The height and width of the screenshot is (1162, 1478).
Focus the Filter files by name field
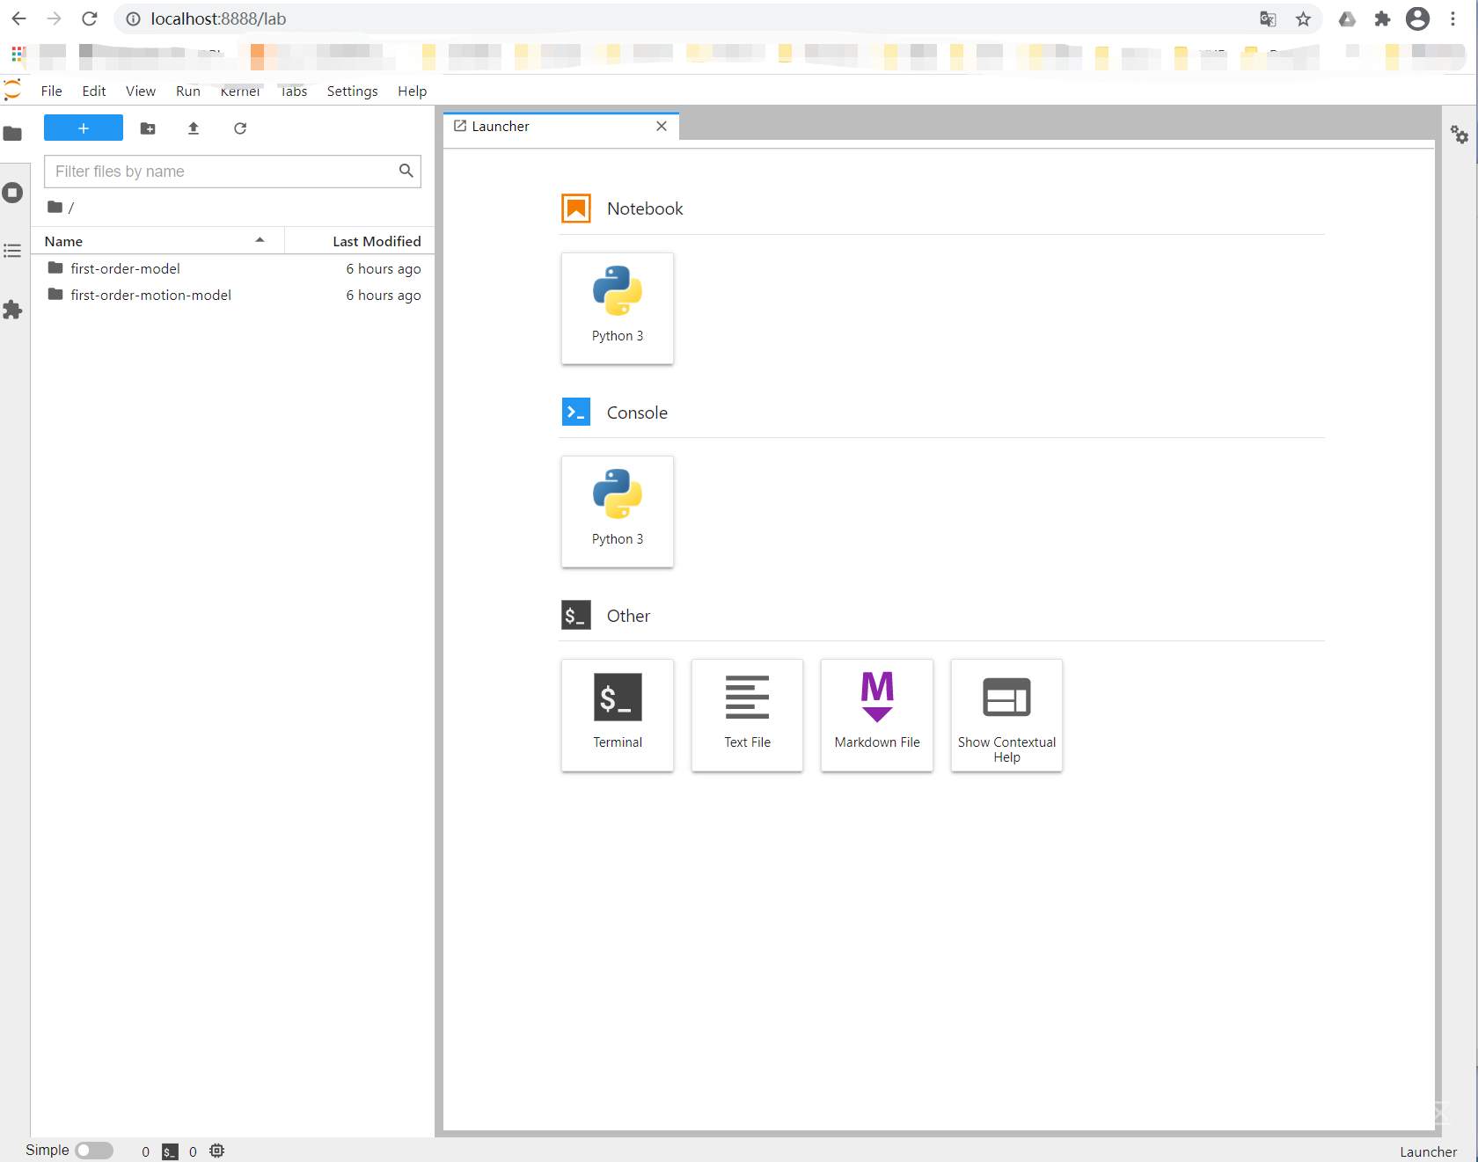pos(232,172)
